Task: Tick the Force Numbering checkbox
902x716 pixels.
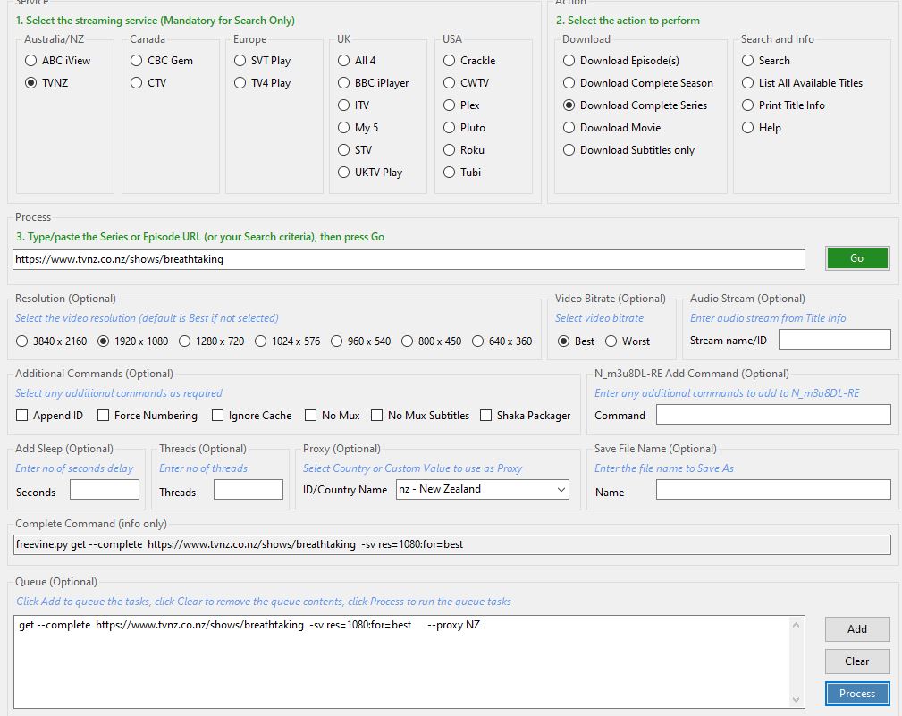Action: click(104, 416)
